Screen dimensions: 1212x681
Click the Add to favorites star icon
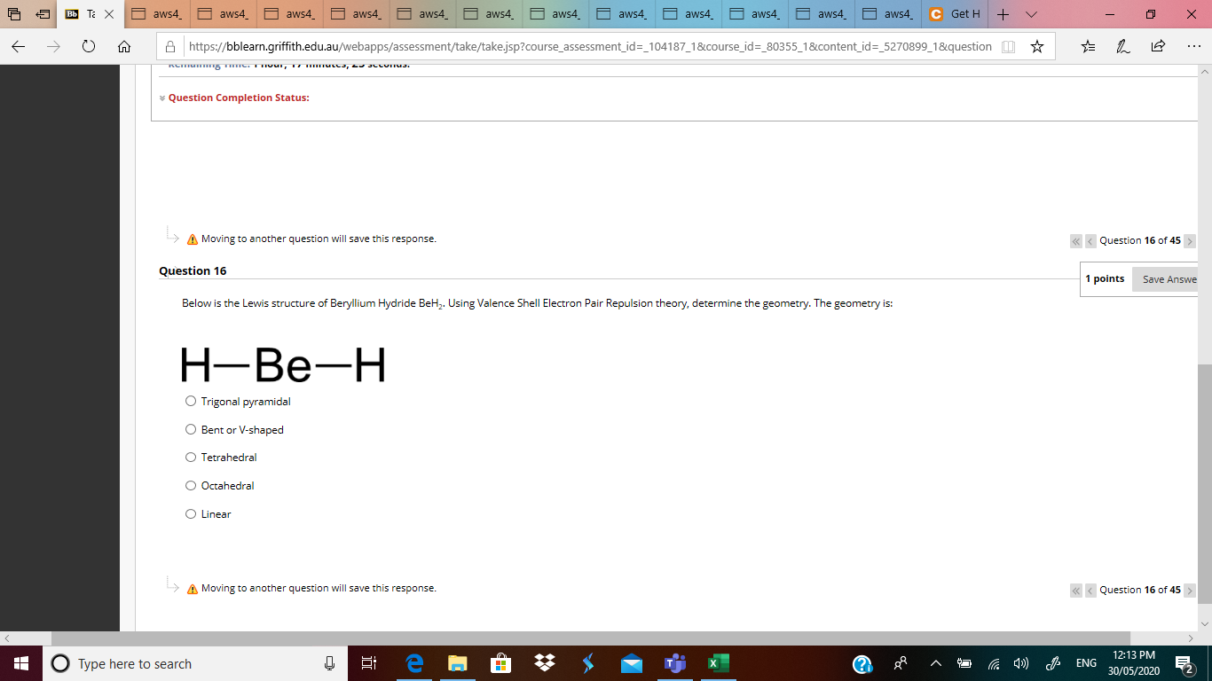pos(1037,46)
